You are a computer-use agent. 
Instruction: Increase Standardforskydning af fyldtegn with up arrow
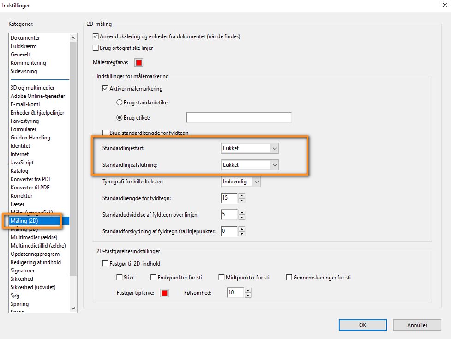coord(242,229)
